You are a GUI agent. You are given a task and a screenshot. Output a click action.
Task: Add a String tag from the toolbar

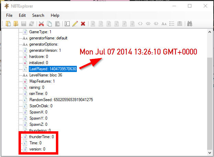click(164, 24)
